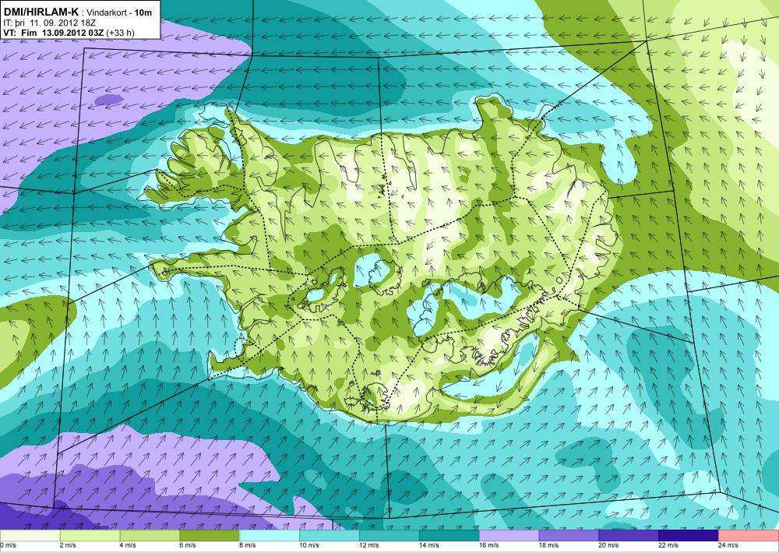Click the pale yellow 0–2 m/s legend swatch
The width and height of the screenshot is (779, 553).
[x=30, y=536]
